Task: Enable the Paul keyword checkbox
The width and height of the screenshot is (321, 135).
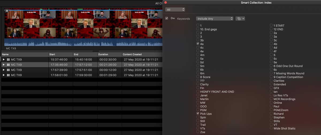Action: coord(271,106)
